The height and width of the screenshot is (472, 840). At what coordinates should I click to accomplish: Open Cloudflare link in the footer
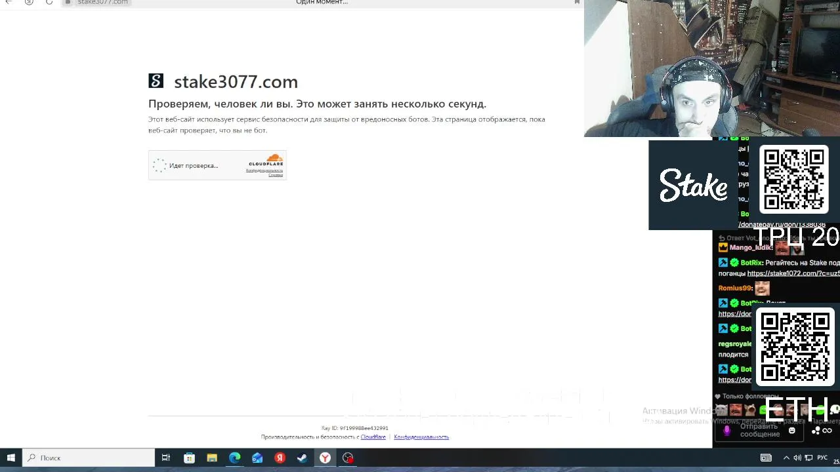pyautogui.click(x=373, y=437)
